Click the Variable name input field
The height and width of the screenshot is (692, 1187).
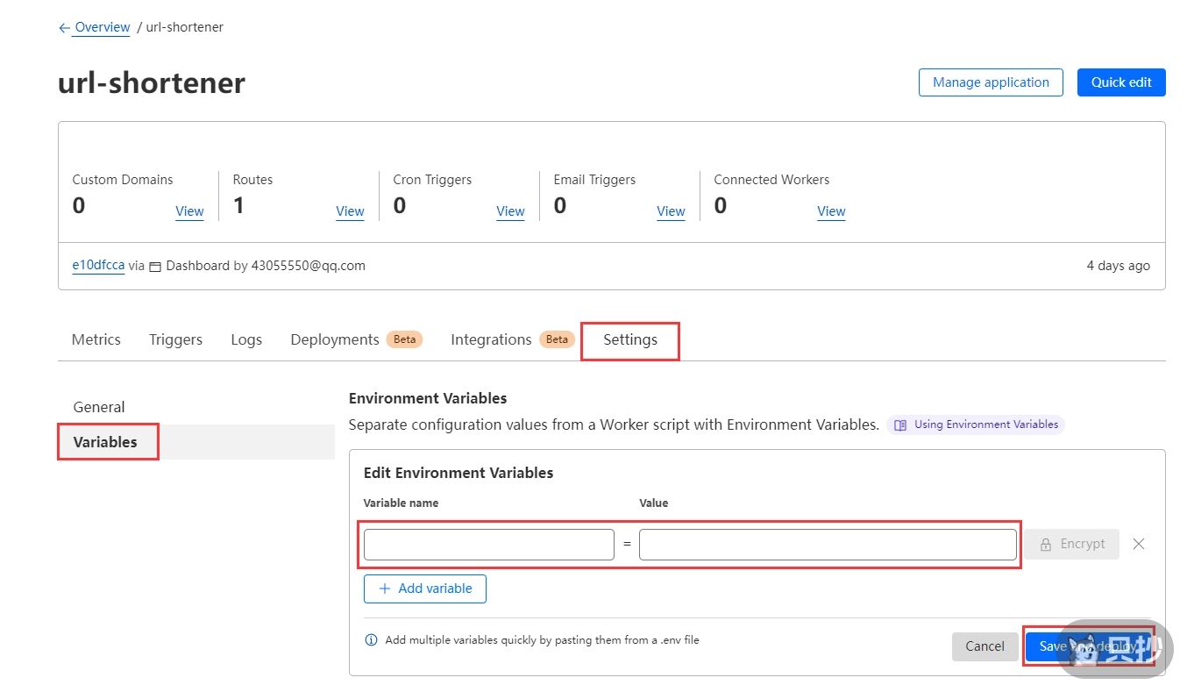coord(488,545)
